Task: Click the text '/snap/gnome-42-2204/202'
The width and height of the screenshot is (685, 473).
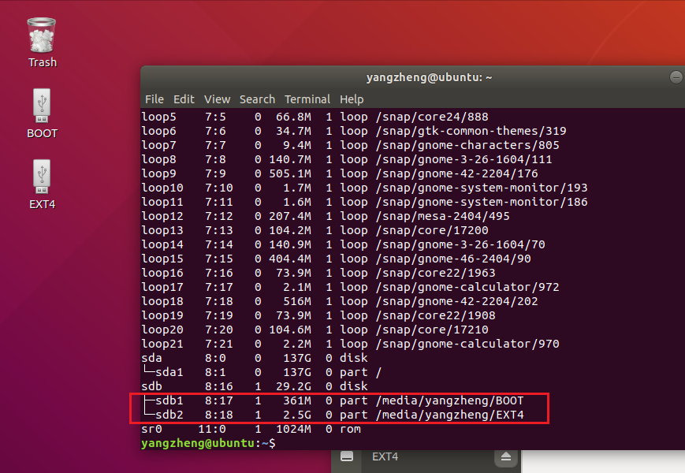Action: [457, 301]
